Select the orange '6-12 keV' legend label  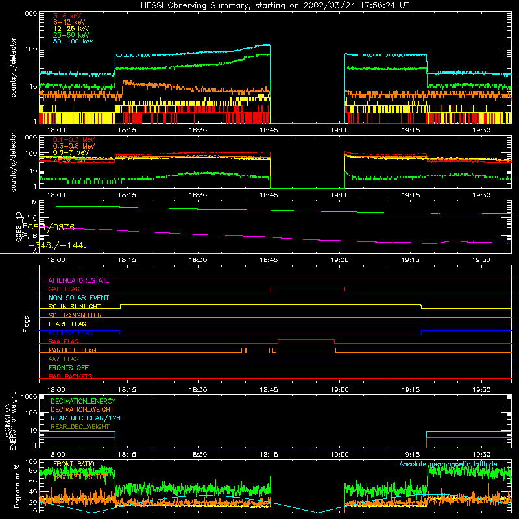pos(69,22)
